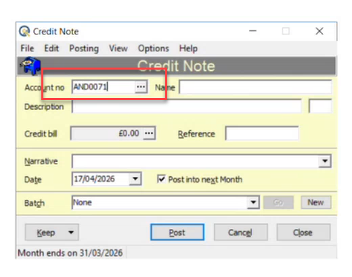
Task: Open the Help menu
Action: point(188,48)
